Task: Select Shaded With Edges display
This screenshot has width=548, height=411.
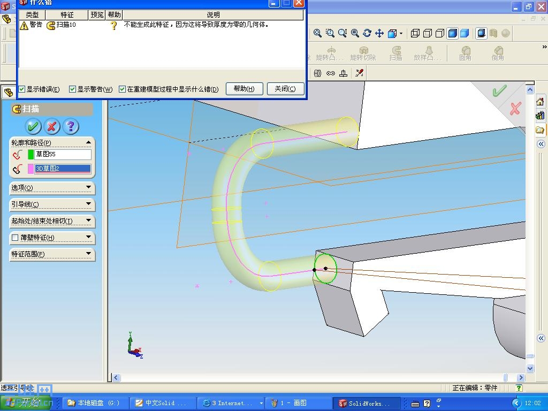Action: coord(453,33)
